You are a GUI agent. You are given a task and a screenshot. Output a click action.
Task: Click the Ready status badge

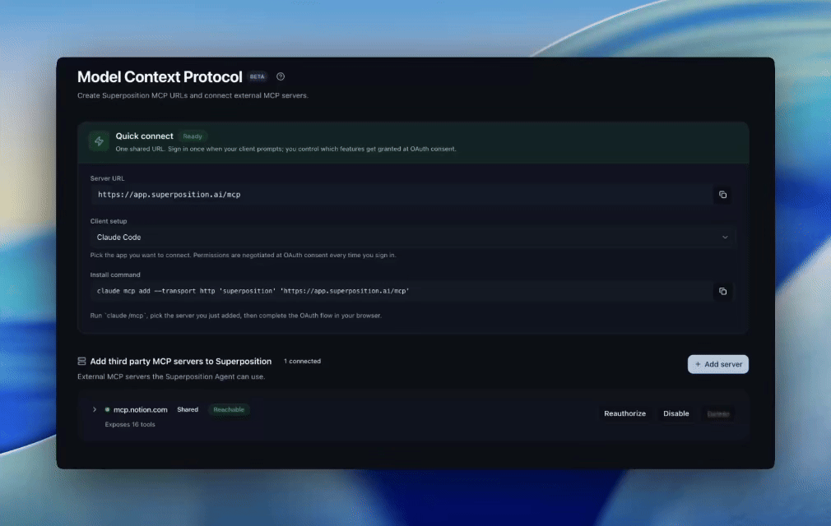tap(193, 136)
